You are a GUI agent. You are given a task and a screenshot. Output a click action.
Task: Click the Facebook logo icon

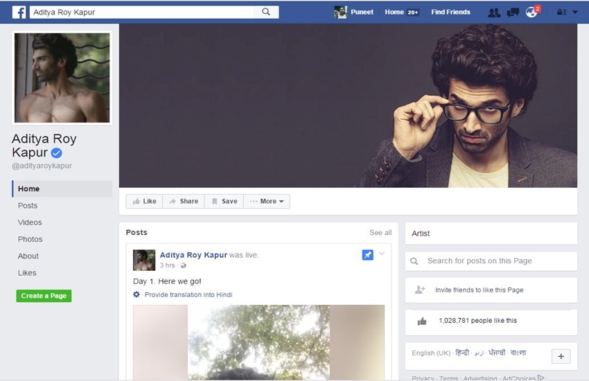(x=19, y=12)
